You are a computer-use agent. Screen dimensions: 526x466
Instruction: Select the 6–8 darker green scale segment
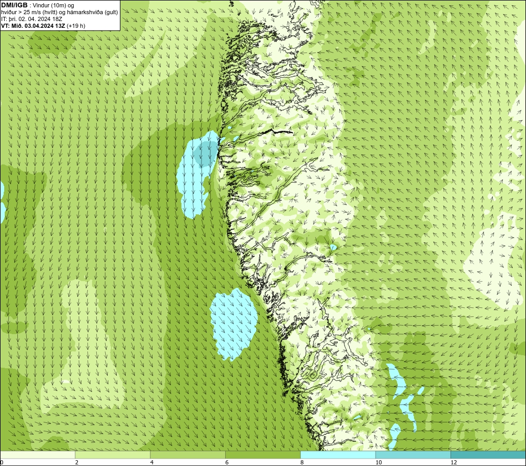tap(263, 454)
